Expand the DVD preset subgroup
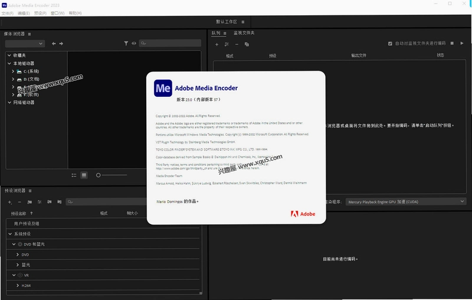The image size is (472, 300). pyautogui.click(x=18, y=255)
